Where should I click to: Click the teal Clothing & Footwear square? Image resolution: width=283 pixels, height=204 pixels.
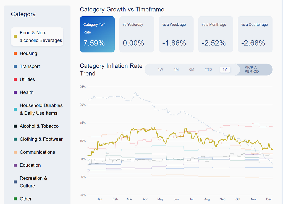point(15,139)
